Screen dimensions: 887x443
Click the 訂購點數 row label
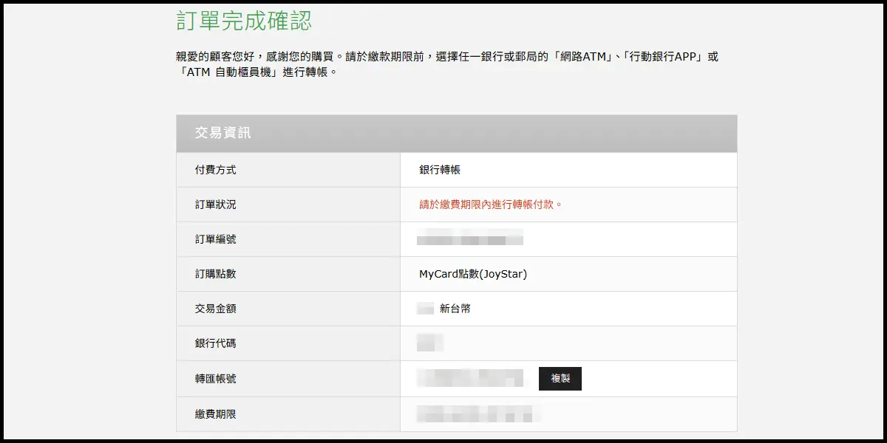[216, 274]
